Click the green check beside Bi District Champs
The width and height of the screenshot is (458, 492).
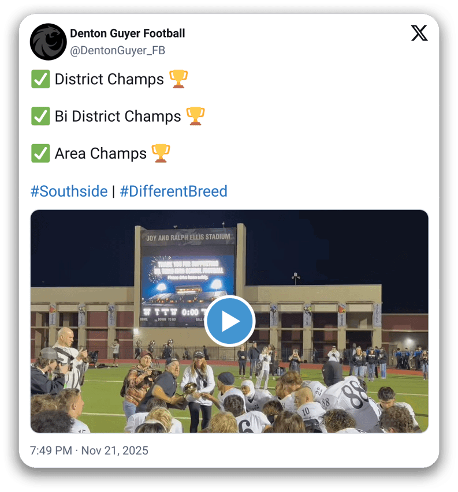tap(40, 116)
